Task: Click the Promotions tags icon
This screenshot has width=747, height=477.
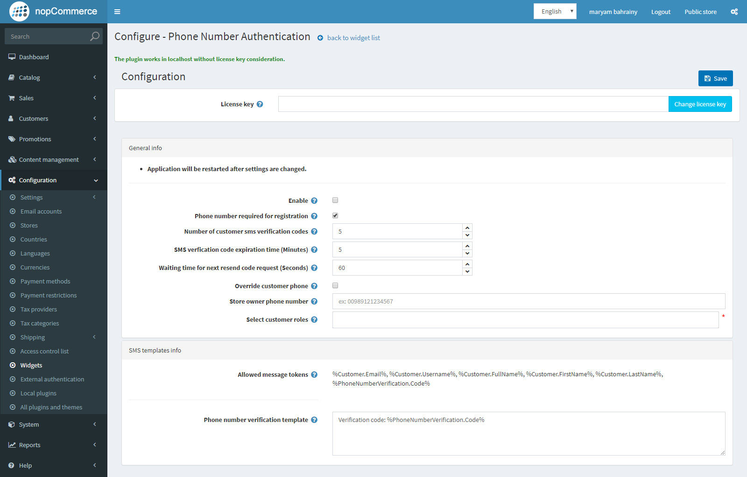Action: (x=12, y=139)
